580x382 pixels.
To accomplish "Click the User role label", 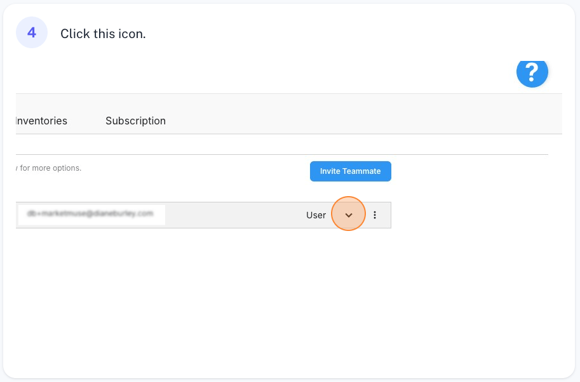I will (x=316, y=215).
